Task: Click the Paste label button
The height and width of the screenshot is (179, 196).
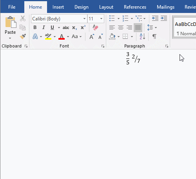Action: point(10,32)
